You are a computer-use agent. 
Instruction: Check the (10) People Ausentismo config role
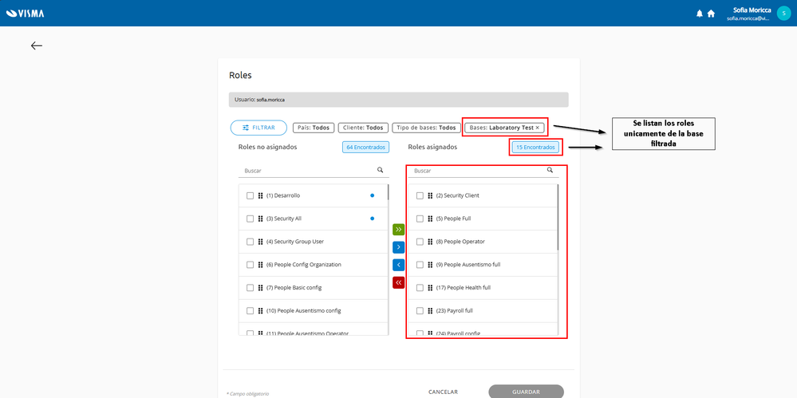[x=250, y=310]
